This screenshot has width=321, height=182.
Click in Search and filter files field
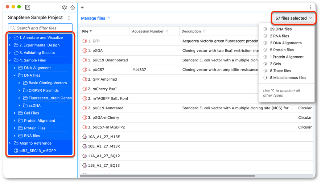(40, 28)
